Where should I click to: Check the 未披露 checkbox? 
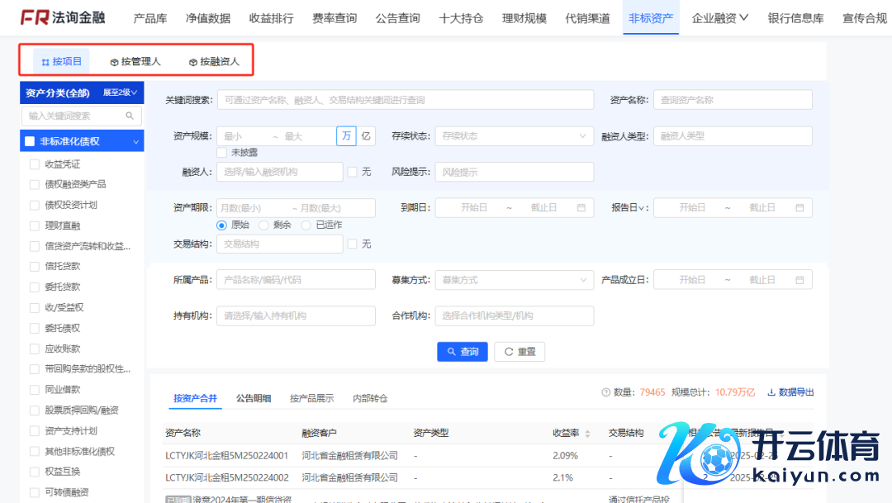[x=221, y=152]
